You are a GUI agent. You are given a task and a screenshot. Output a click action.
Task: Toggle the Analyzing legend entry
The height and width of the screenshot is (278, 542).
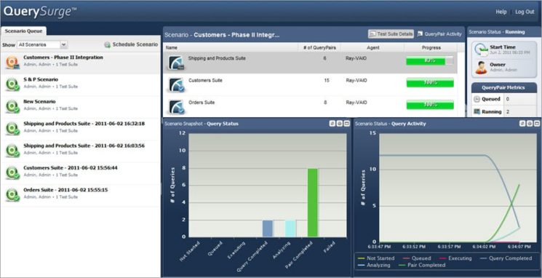coord(374,265)
